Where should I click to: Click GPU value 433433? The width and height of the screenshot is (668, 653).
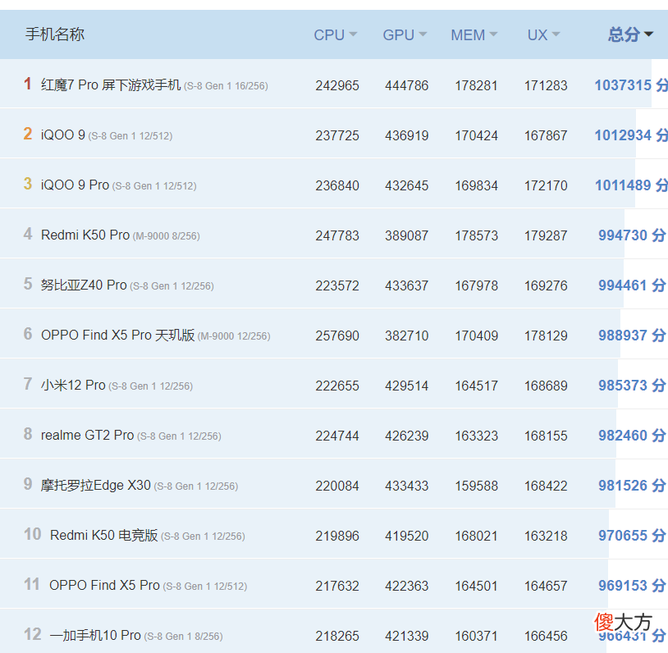(x=406, y=486)
